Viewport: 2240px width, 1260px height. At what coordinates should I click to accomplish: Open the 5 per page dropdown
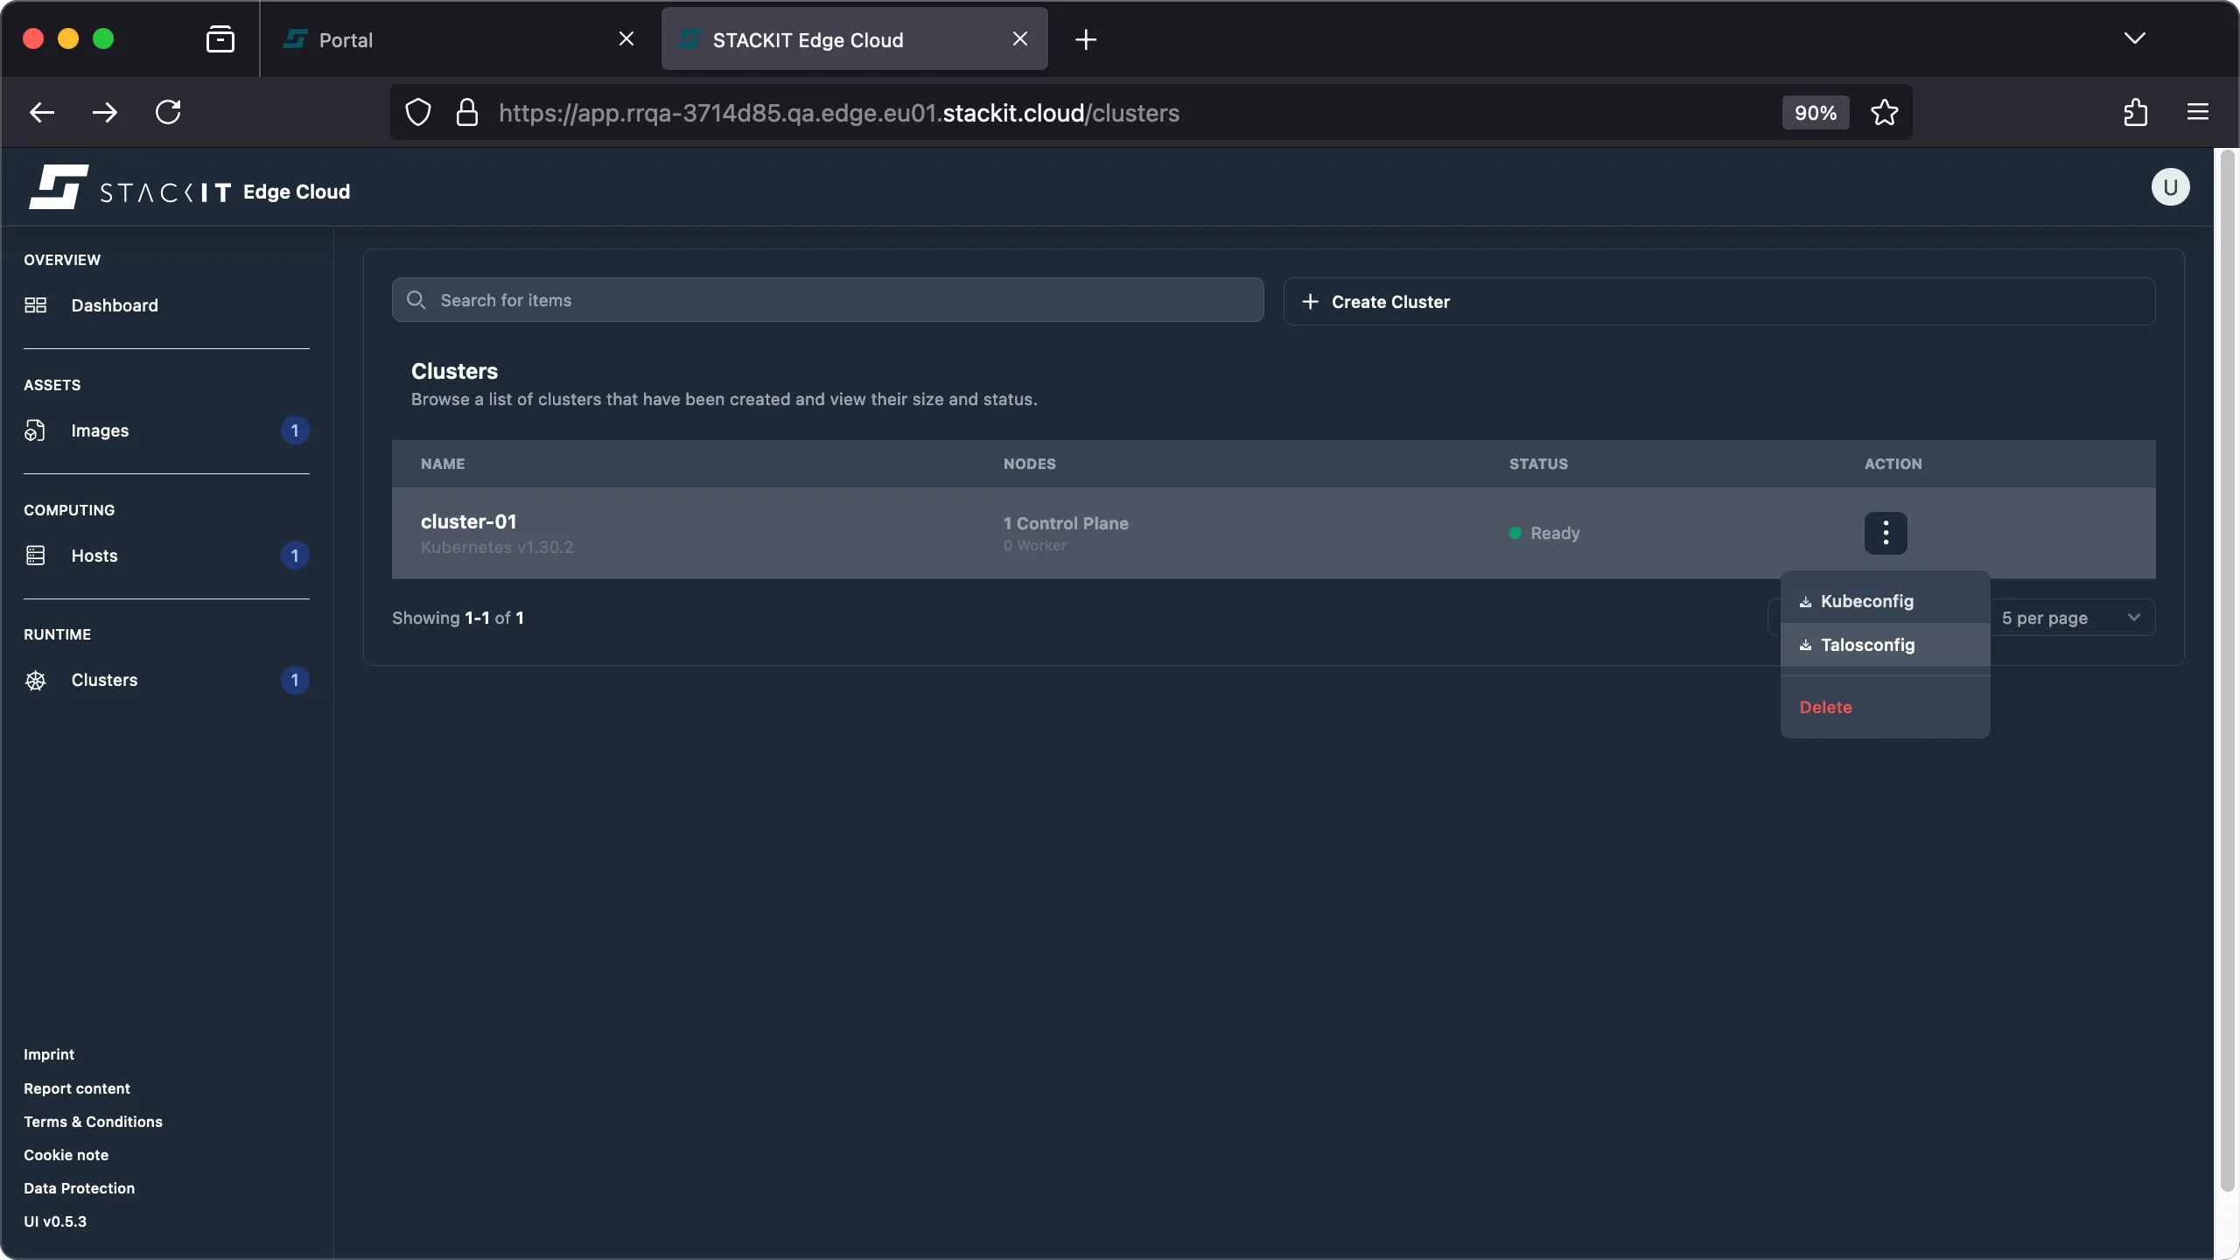[x=2071, y=617]
